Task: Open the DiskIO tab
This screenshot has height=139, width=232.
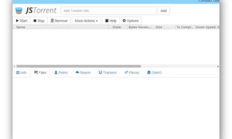Action: pos(154,73)
